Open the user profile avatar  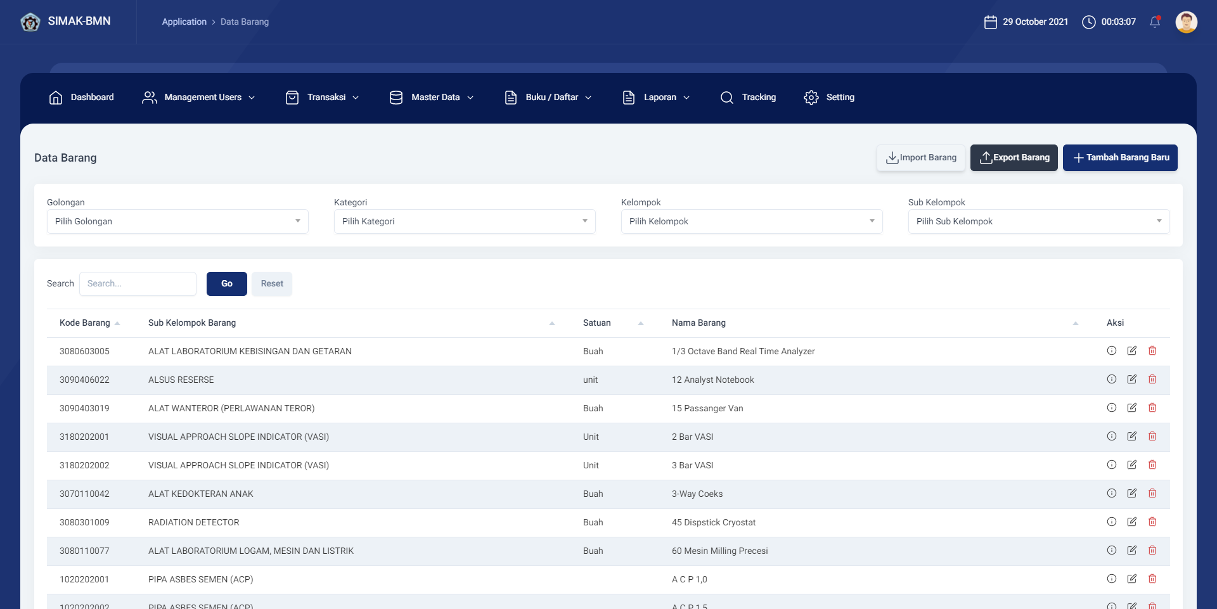1186,22
